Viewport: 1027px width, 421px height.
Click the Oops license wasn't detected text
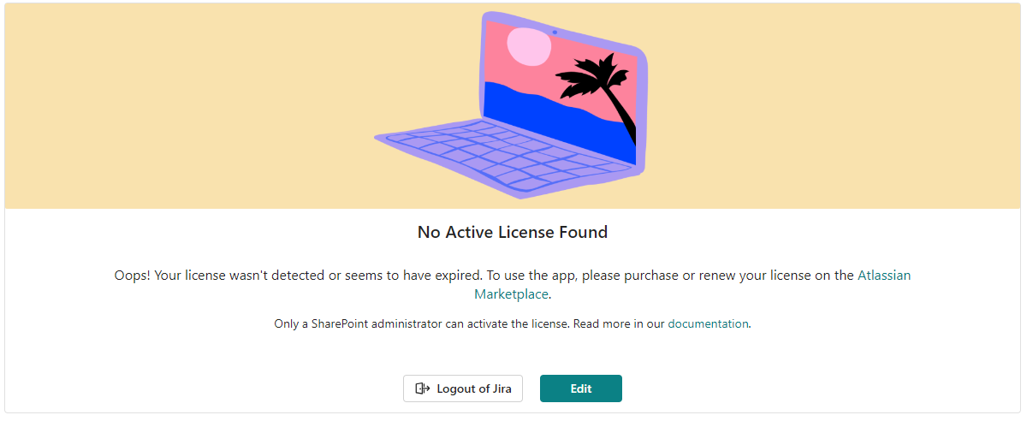pyautogui.click(x=300, y=276)
